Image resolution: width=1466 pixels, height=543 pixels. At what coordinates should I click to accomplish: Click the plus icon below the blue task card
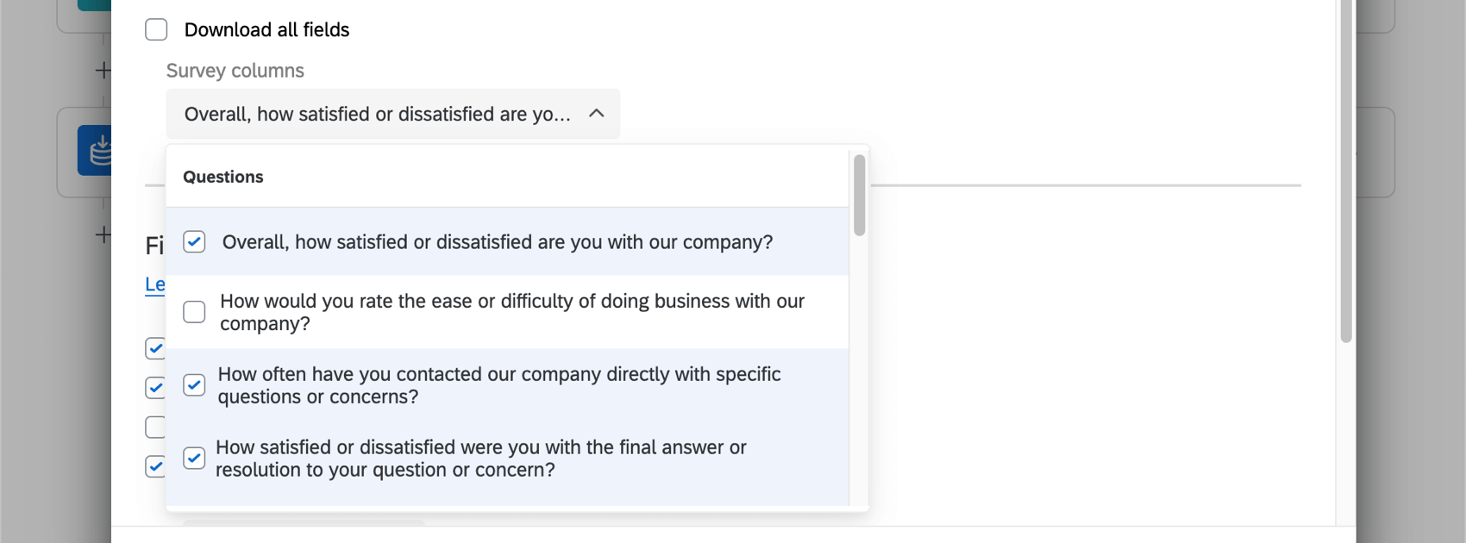coord(103,234)
